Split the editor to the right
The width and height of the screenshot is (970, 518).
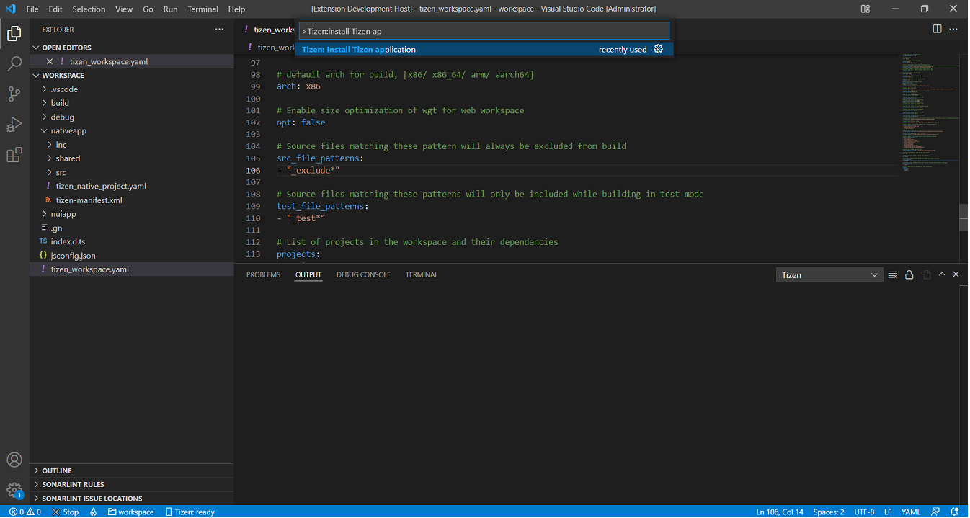pyautogui.click(x=936, y=29)
